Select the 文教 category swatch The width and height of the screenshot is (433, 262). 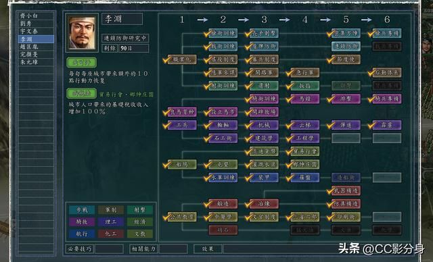click(x=140, y=234)
